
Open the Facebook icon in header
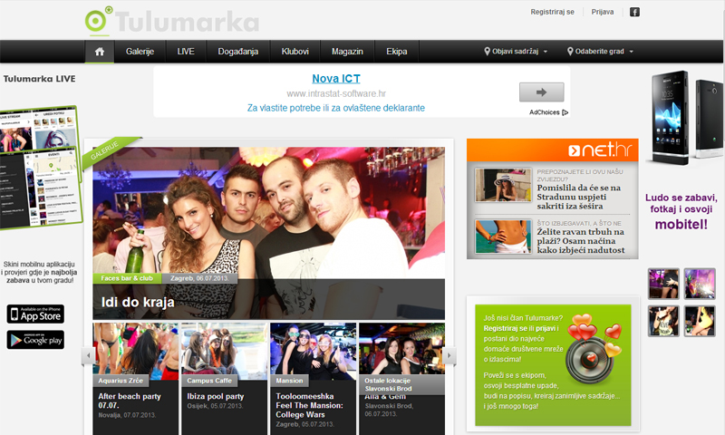pyautogui.click(x=634, y=12)
